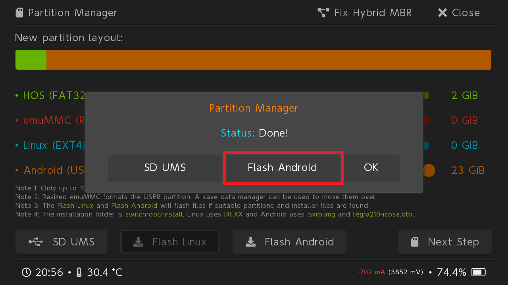Click the SD card icon beside Partition Manager

(x=19, y=13)
